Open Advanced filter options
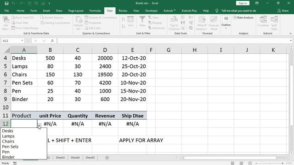 (156, 28)
